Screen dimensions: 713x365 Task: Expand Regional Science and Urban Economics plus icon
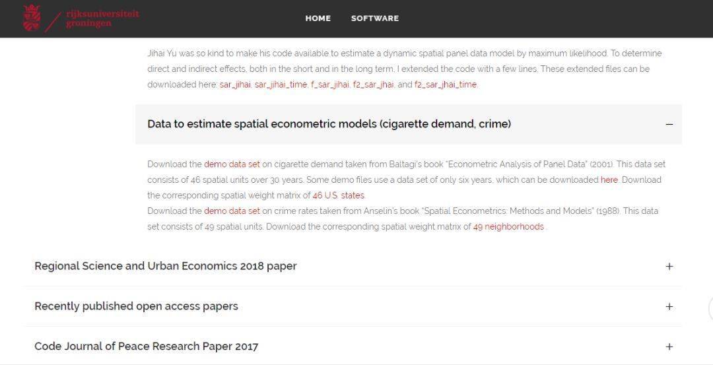669,267
